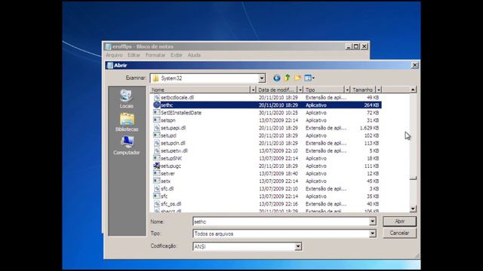
Task: Select the setupapi.dll file icon
Action: click(156, 128)
